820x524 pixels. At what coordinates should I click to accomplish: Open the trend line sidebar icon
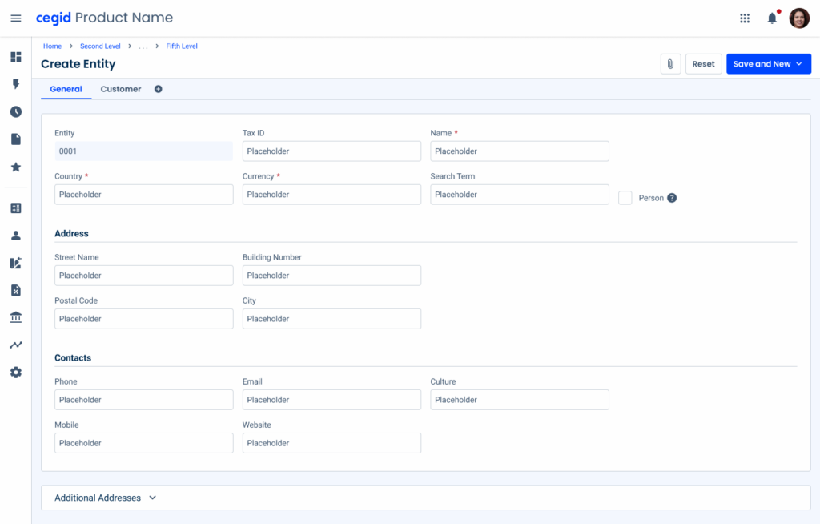(x=16, y=345)
